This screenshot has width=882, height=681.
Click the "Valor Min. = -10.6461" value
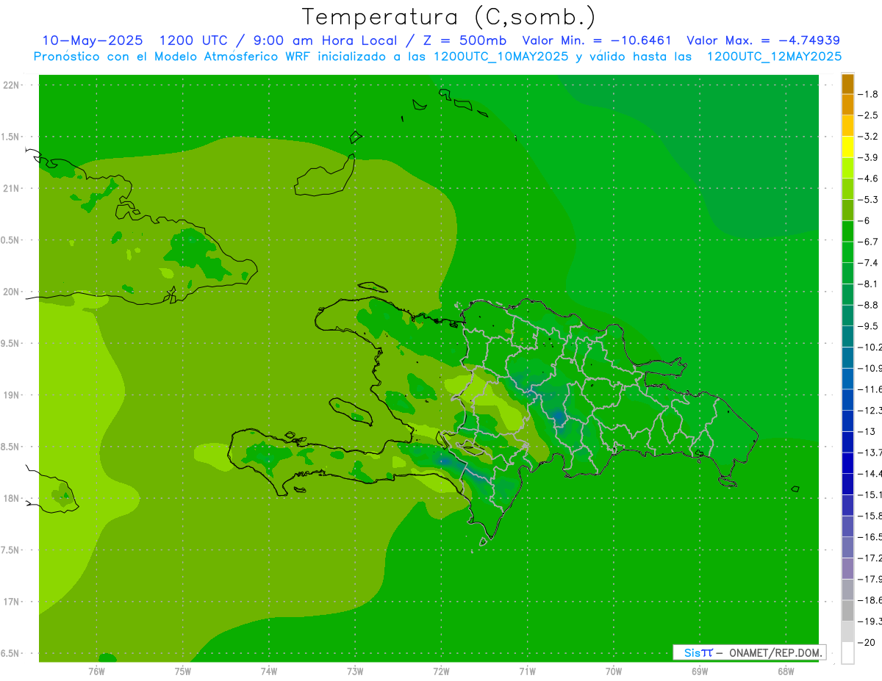point(597,40)
